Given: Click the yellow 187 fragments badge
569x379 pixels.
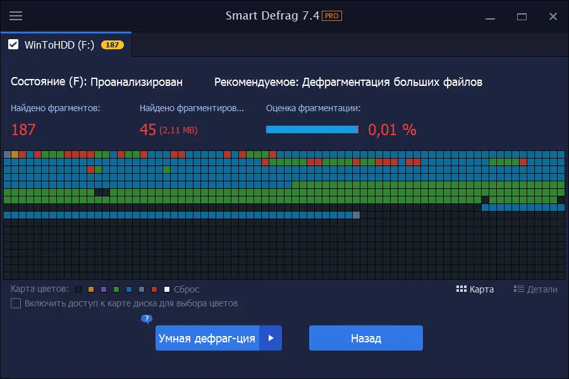Looking at the screenshot, I should tap(112, 45).
